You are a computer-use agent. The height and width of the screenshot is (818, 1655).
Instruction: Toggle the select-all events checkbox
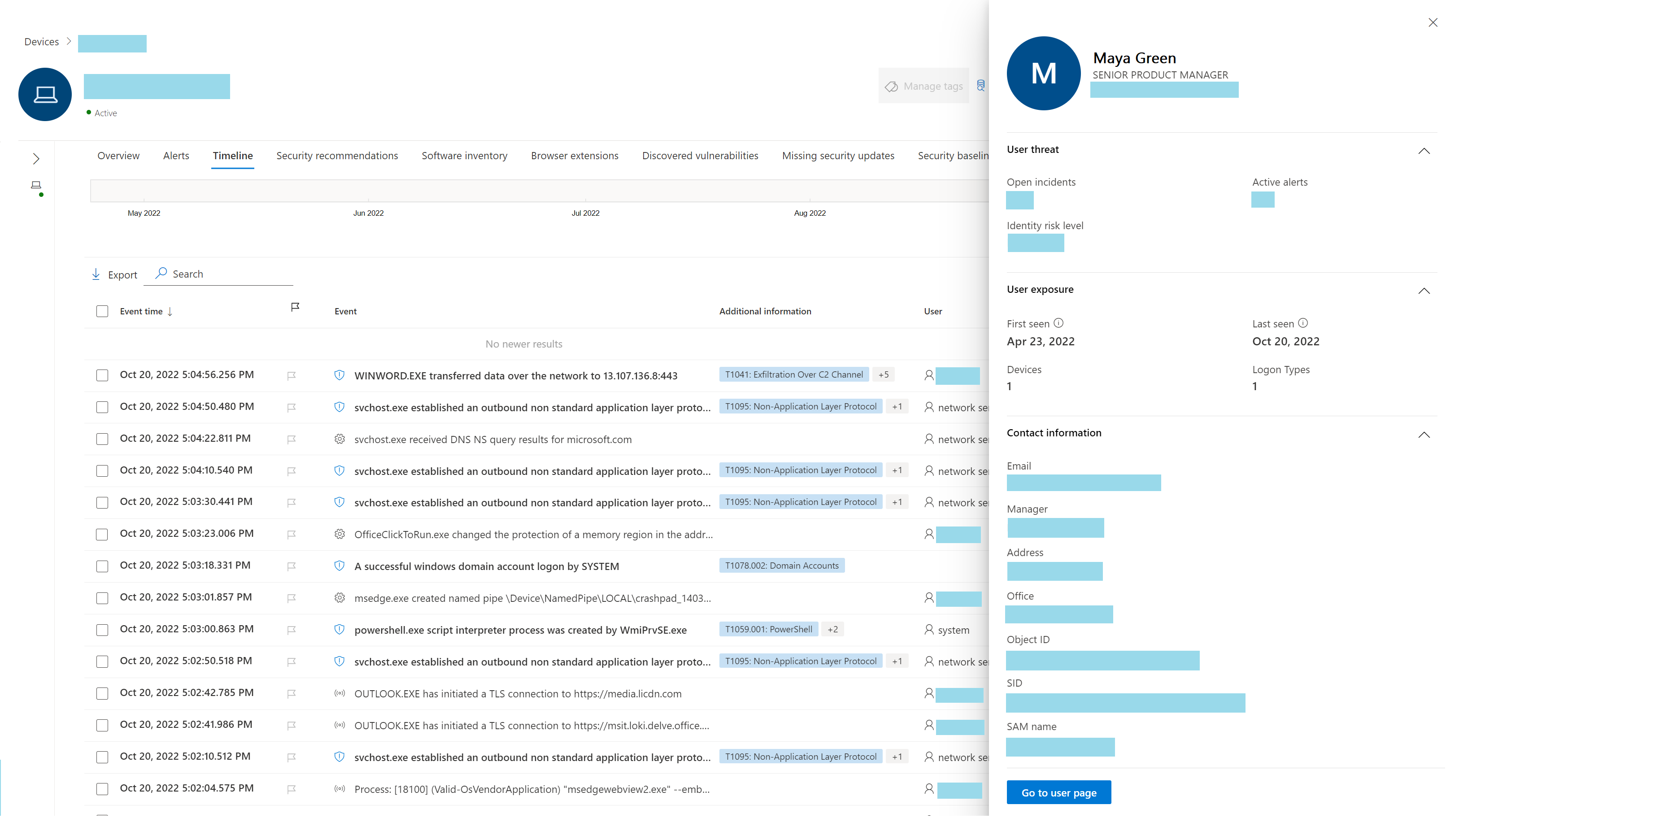point(102,312)
